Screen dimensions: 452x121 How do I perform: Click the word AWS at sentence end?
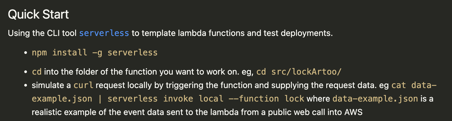coord(353,112)
